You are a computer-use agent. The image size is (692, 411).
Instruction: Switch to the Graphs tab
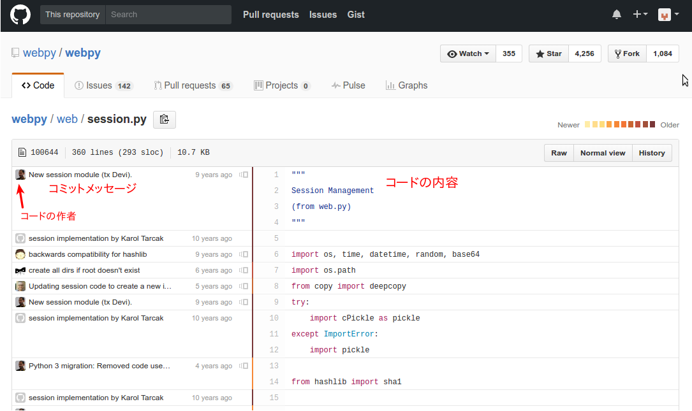click(x=406, y=85)
